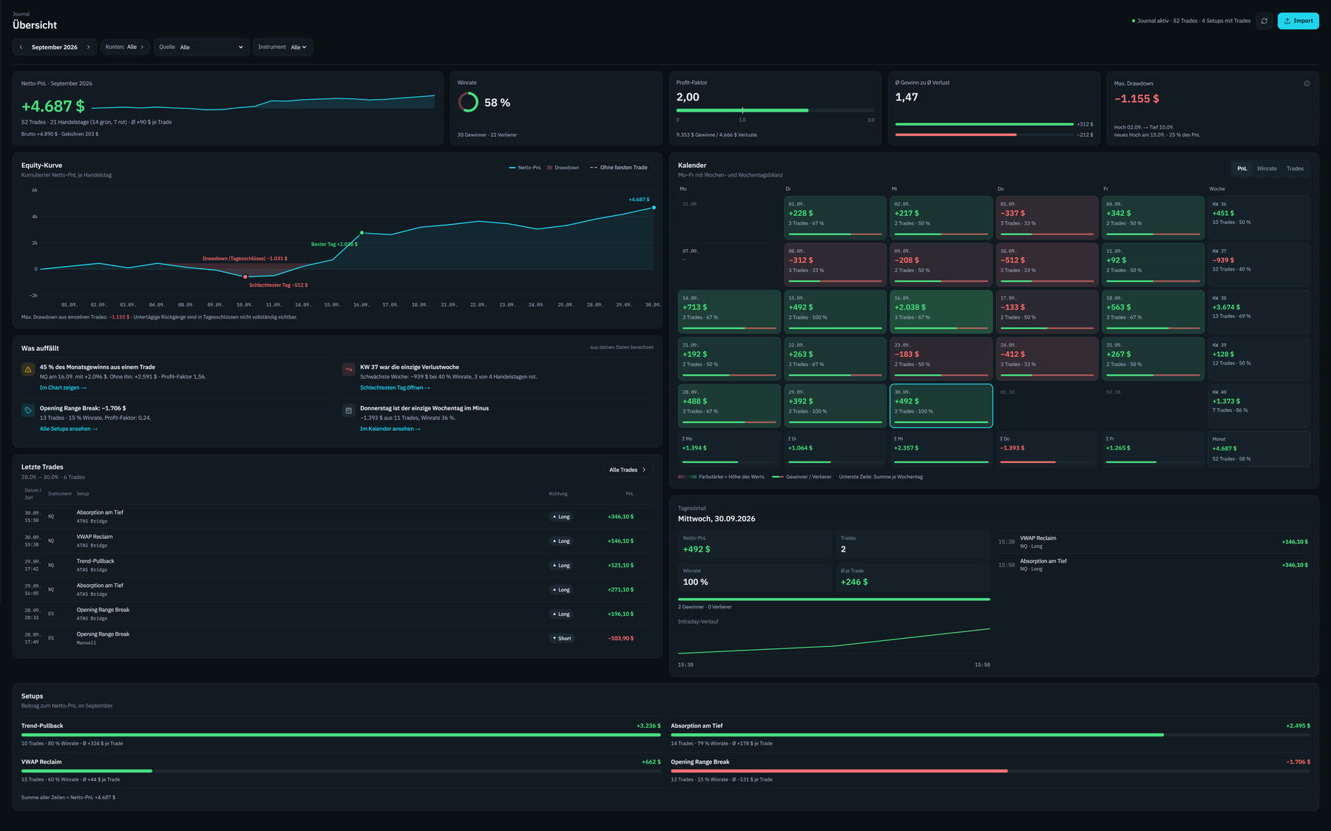Select the 30.09. calendar day cell

(941, 405)
